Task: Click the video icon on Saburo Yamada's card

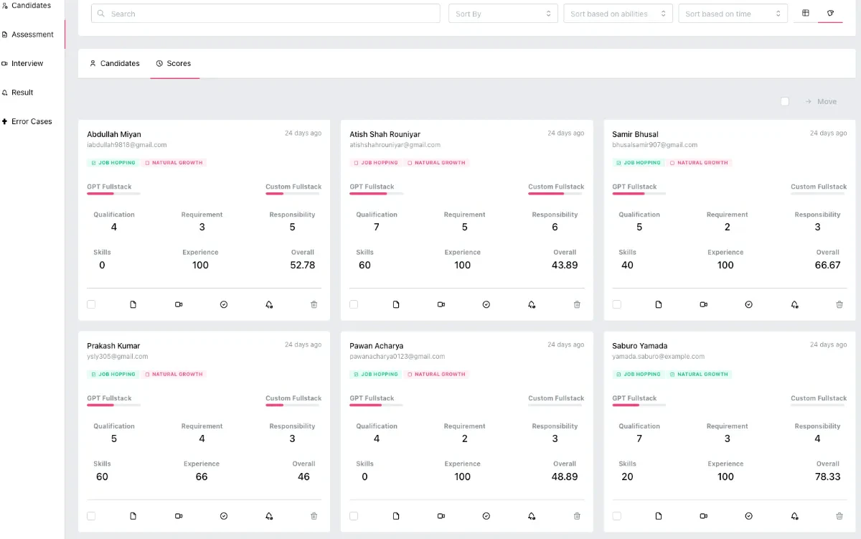Action: 703,516
